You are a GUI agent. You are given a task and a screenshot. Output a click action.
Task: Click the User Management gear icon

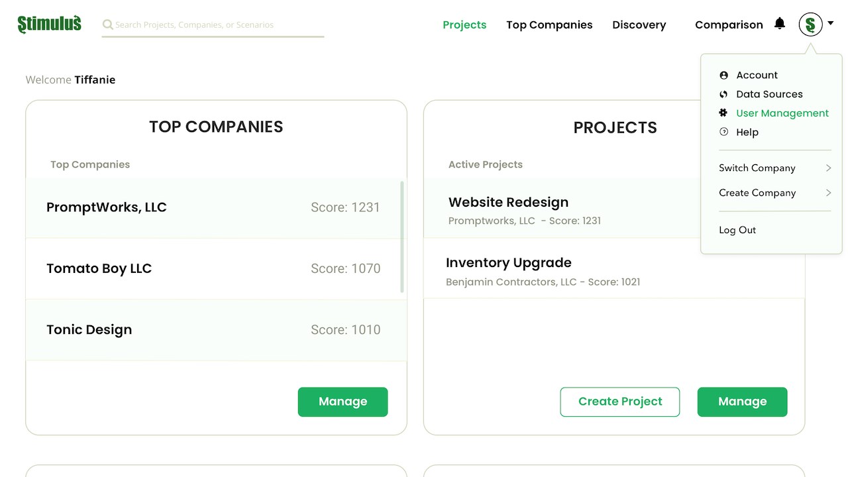[723, 113]
